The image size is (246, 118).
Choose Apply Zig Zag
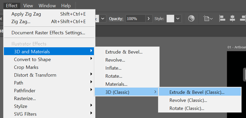pos(49,14)
